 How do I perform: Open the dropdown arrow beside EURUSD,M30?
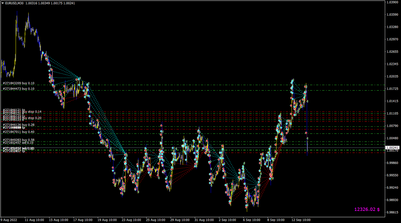[x=2, y=3]
